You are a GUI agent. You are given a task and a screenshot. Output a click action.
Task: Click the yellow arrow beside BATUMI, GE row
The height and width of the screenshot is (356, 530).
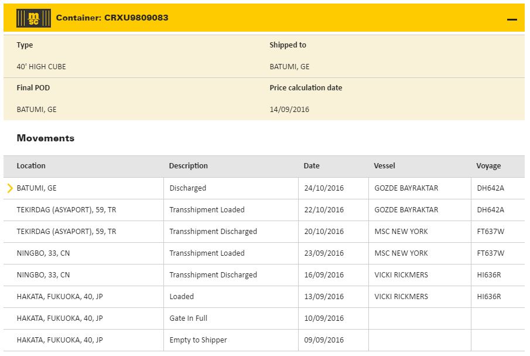[10, 188]
